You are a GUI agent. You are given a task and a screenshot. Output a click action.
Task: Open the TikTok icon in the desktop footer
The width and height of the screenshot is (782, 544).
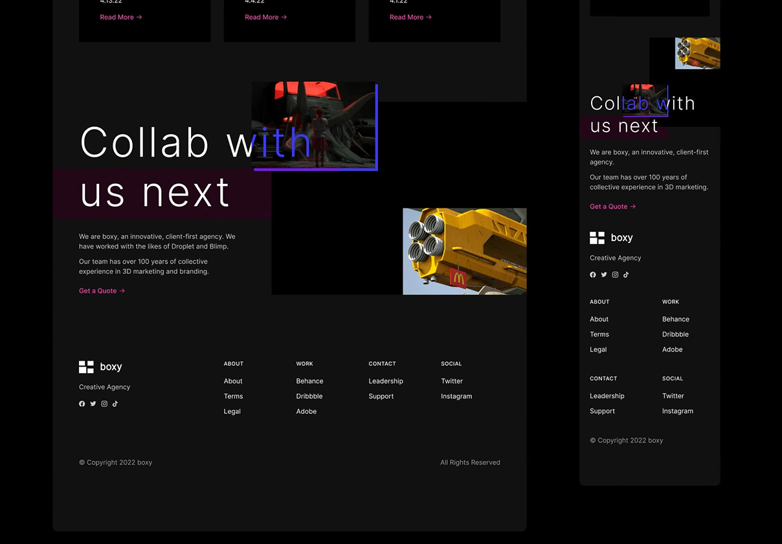tap(115, 404)
